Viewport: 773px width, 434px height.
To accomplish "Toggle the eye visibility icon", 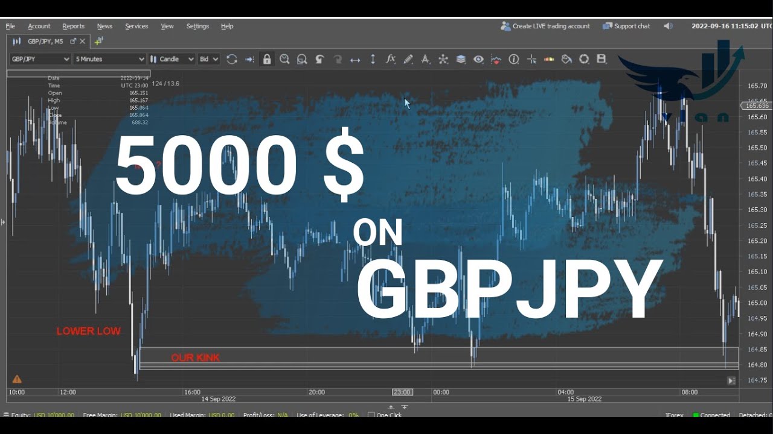I will pos(478,59).
